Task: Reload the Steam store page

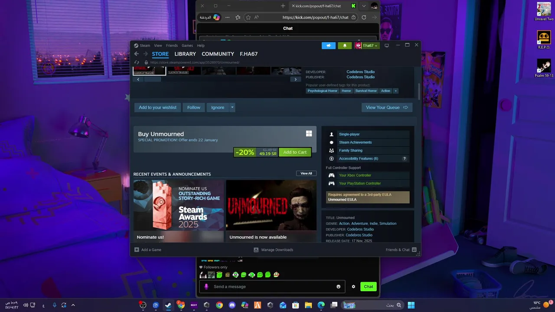Action: (137, 62)
